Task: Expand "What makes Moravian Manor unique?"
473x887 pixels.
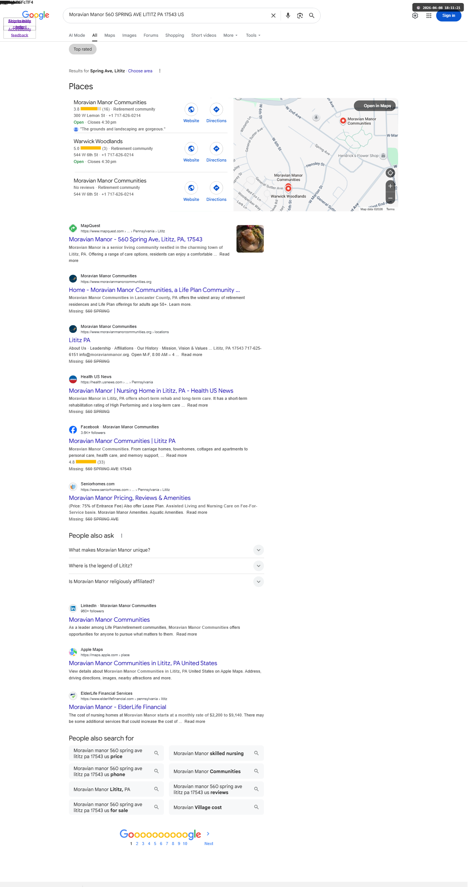Action: pos(166,550)
